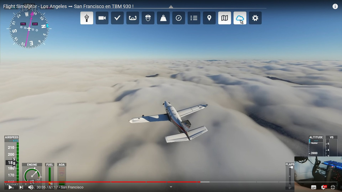Play the video
Image resolution: width=342 pixels, height=192 pixels.
click(x=10, y=187)
